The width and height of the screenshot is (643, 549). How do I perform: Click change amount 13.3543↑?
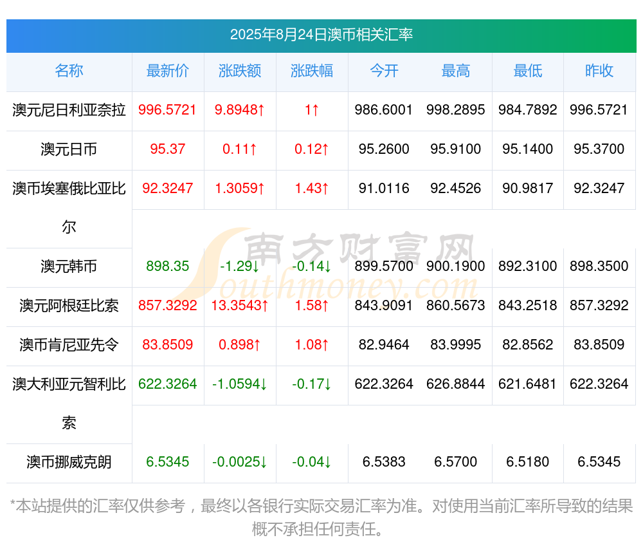[x=239, y=306]
